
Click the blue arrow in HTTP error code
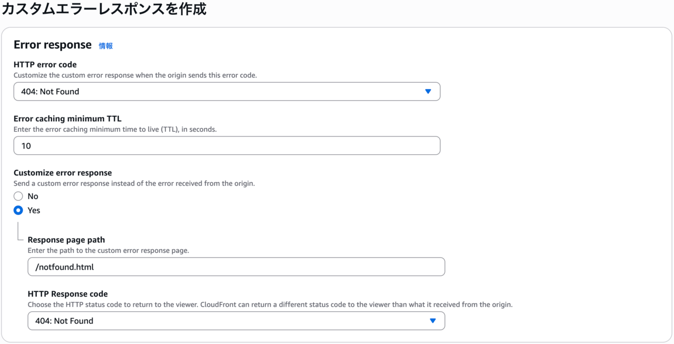[x=428, y=92]
